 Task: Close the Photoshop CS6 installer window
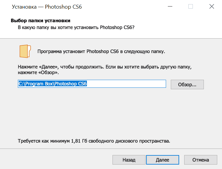(x=212, y=7)
